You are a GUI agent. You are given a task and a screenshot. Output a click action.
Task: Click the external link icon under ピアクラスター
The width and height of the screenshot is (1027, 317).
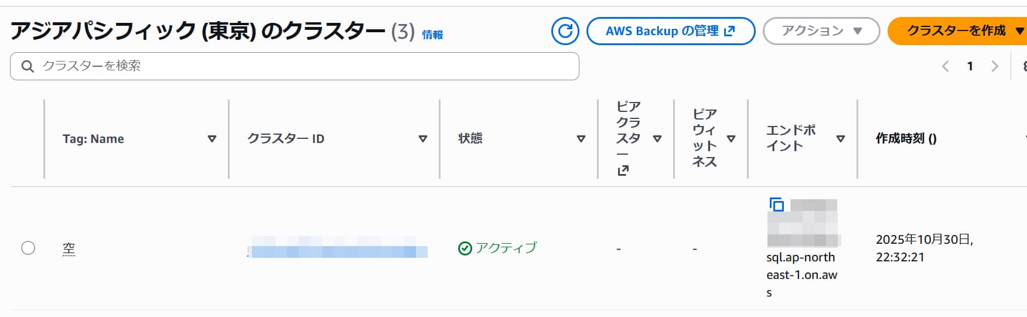click(623, 171)
